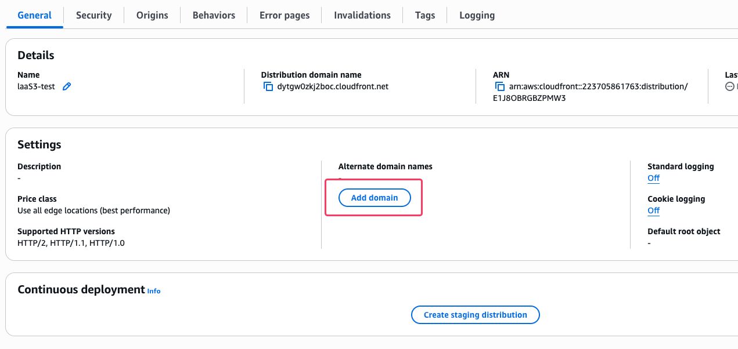Open Info link beside Continuous deployment
738x349 pixels.
coord(154,291)
